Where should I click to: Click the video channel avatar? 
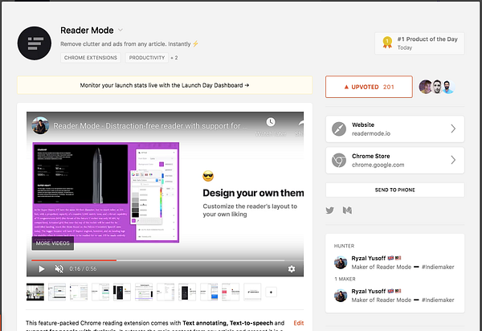(40, 125)
